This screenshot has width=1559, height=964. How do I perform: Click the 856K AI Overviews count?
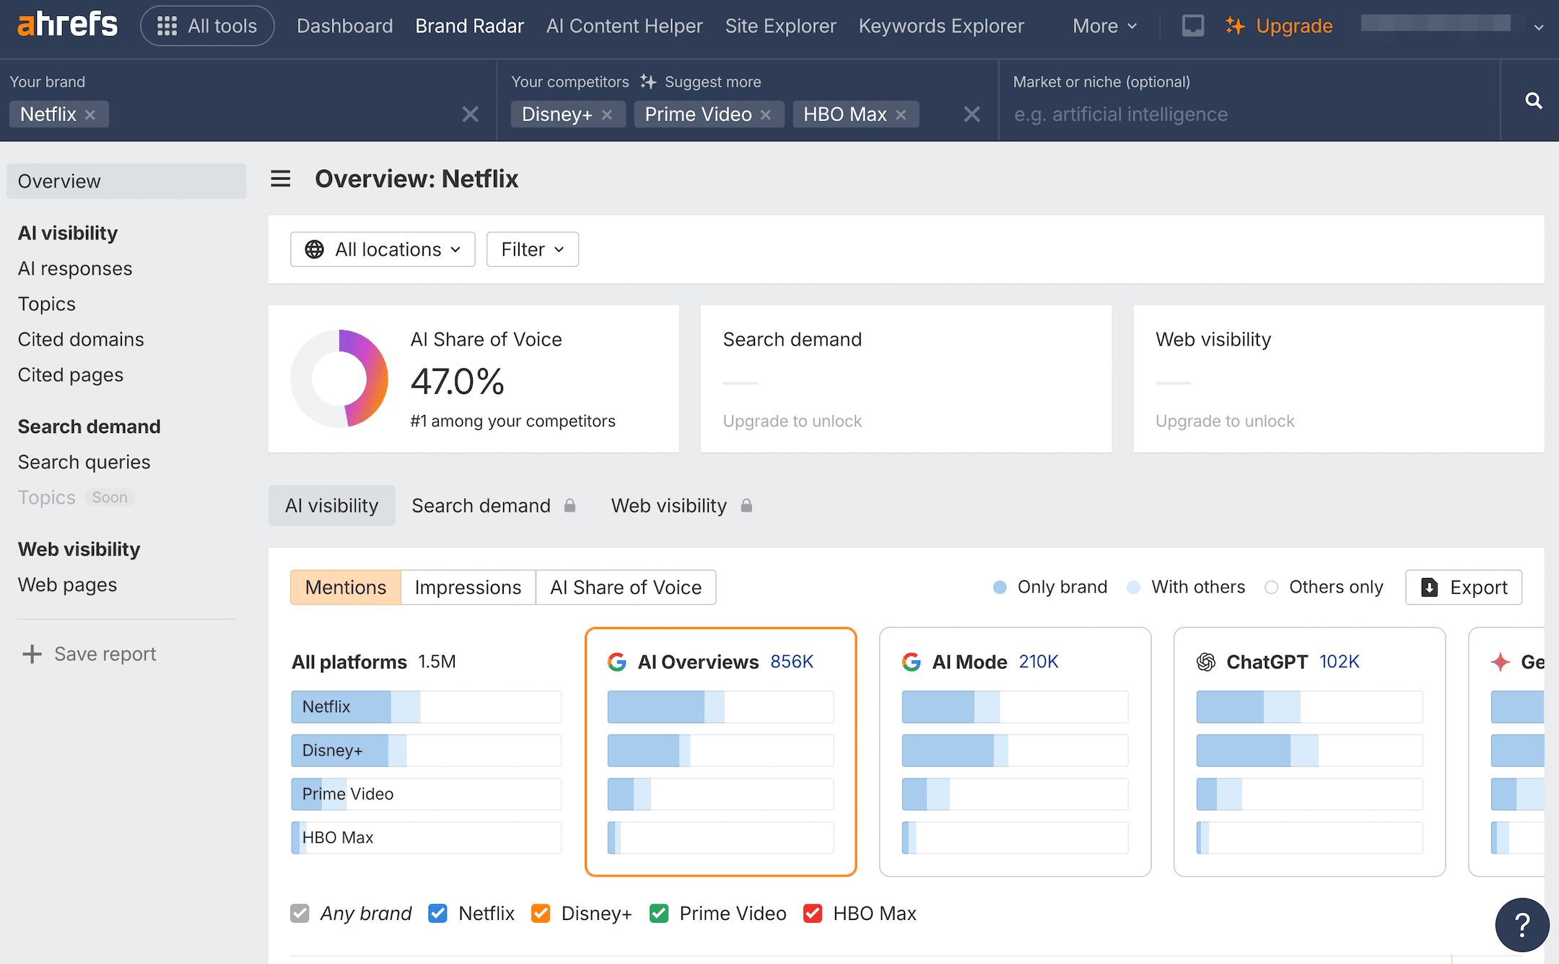pos(792,662)
